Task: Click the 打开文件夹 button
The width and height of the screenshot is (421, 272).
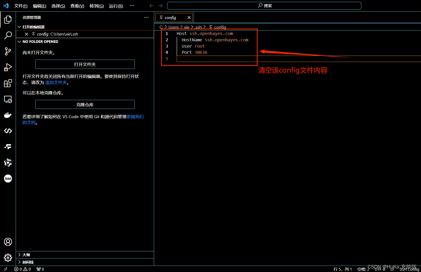Action: pos(85,64)
